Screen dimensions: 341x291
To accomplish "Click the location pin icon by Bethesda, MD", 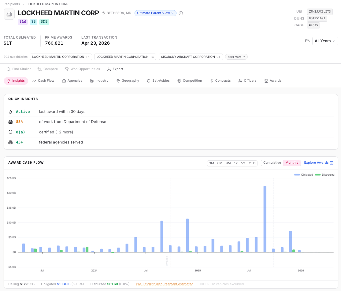I will coord(104,13).
